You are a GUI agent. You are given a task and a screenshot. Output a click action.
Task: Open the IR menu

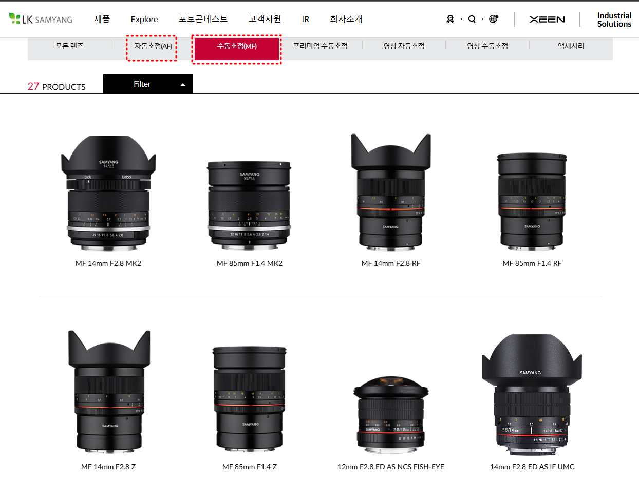pos(306,19)
